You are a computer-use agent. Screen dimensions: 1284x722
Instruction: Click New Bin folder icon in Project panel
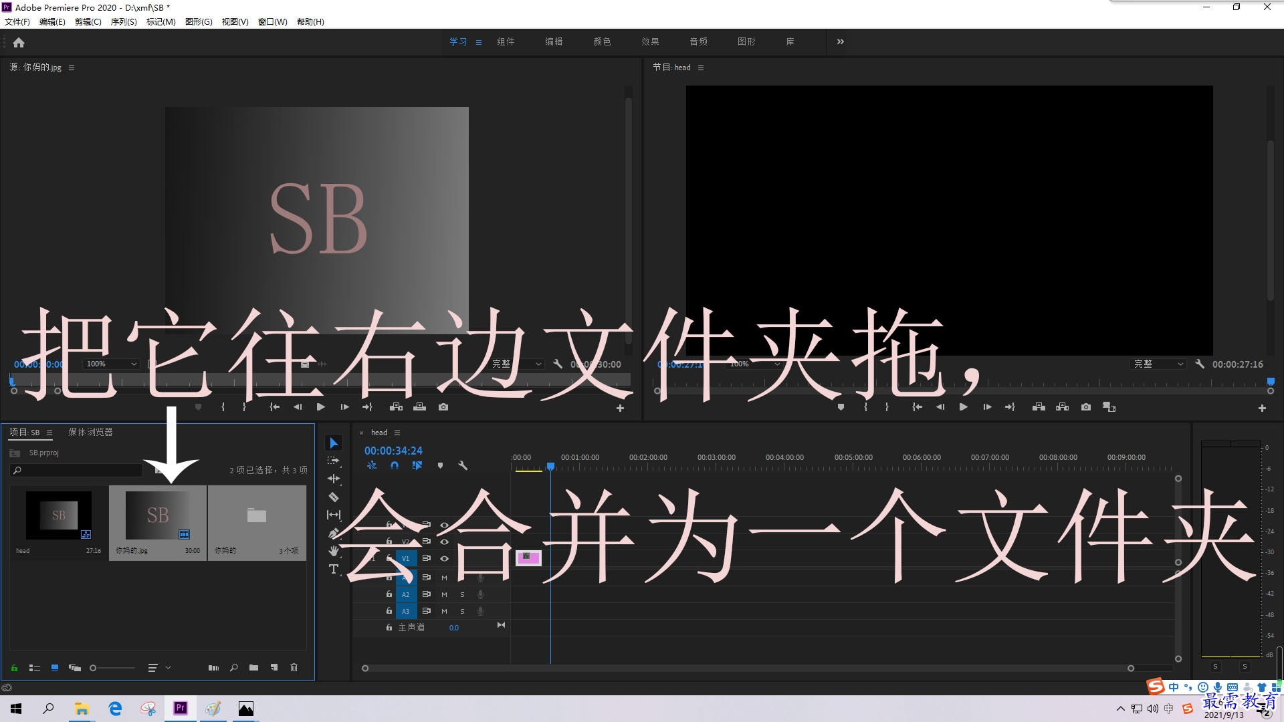[x=253, y=667]
